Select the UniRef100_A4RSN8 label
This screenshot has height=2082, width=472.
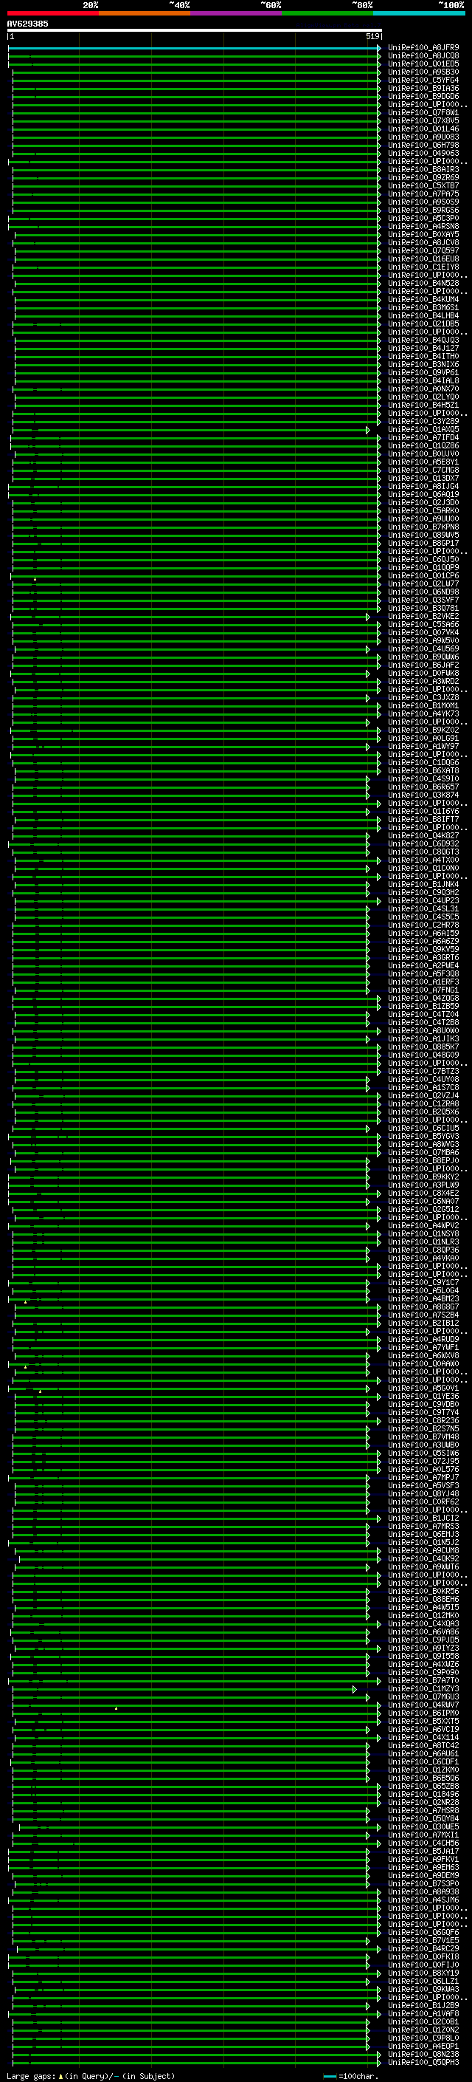pos(423,226)
